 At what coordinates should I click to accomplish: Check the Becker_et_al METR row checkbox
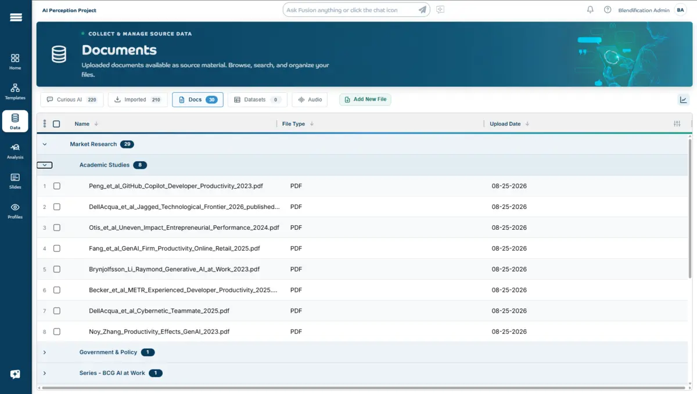[x=57, y=290]
